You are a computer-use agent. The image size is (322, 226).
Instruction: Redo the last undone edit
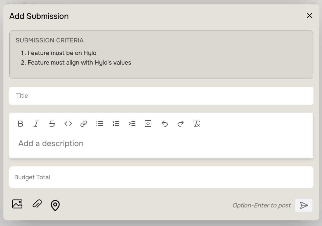tap(180, 124)
